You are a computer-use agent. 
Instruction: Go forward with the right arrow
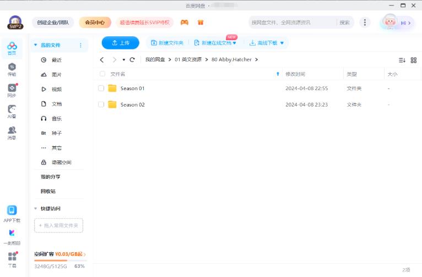point(115,59)
